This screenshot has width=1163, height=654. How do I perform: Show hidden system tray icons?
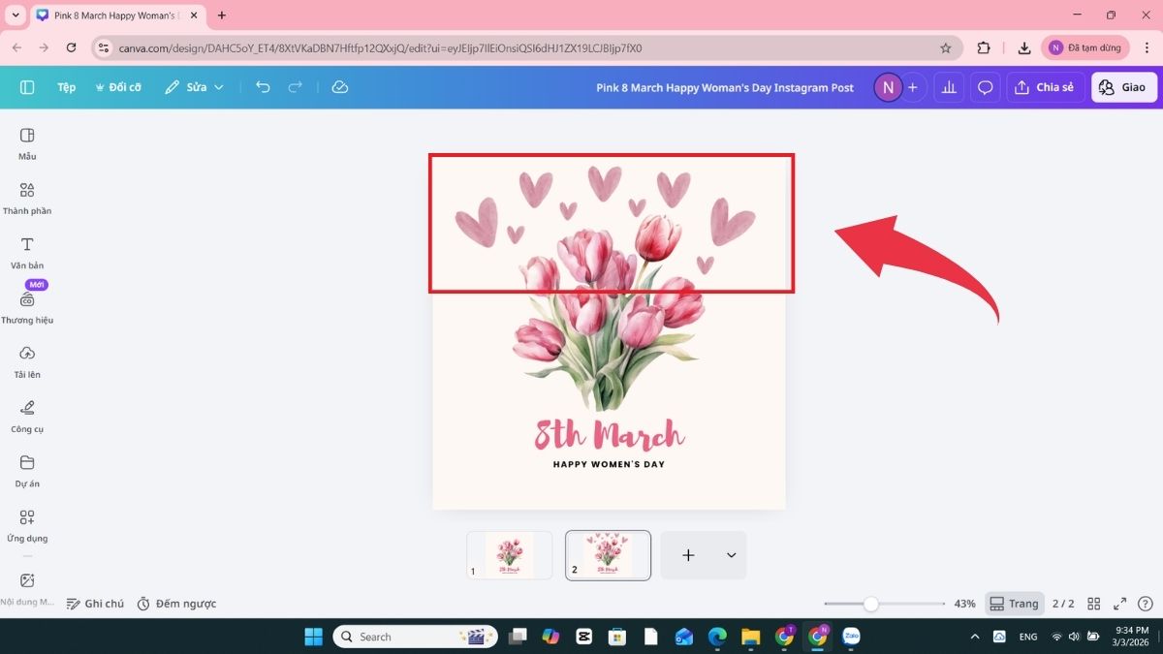click(x=974, y=637)
